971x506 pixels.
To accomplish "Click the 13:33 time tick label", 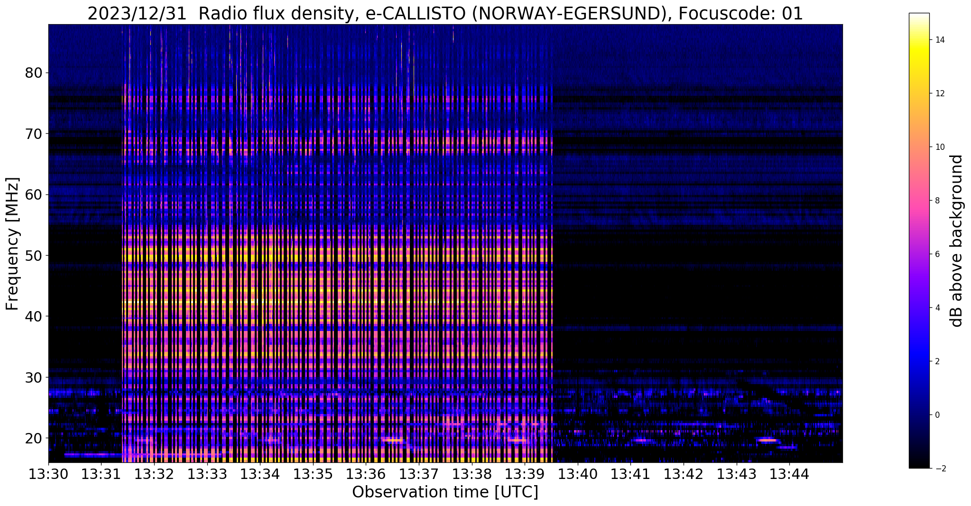I will 207,474.
